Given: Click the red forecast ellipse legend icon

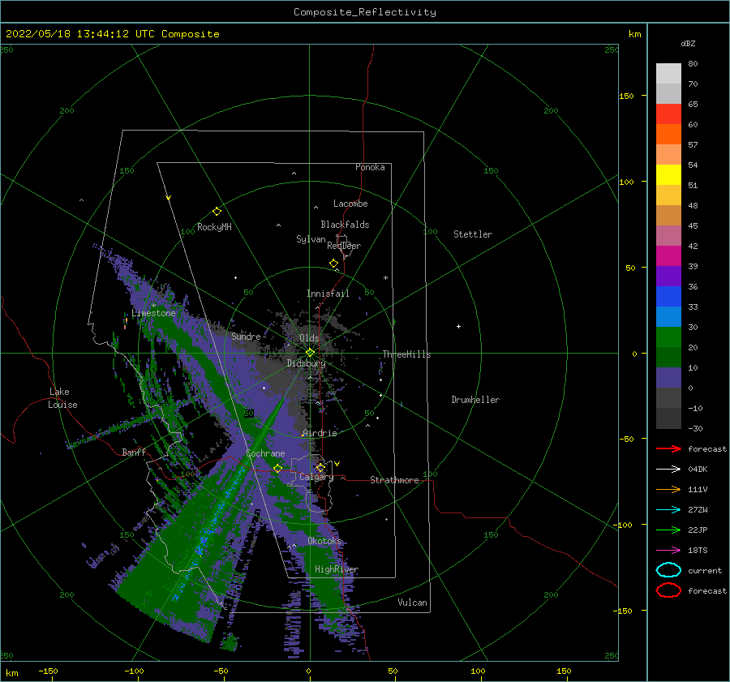Looking at the screenshot, I should (x=668, y=590).
